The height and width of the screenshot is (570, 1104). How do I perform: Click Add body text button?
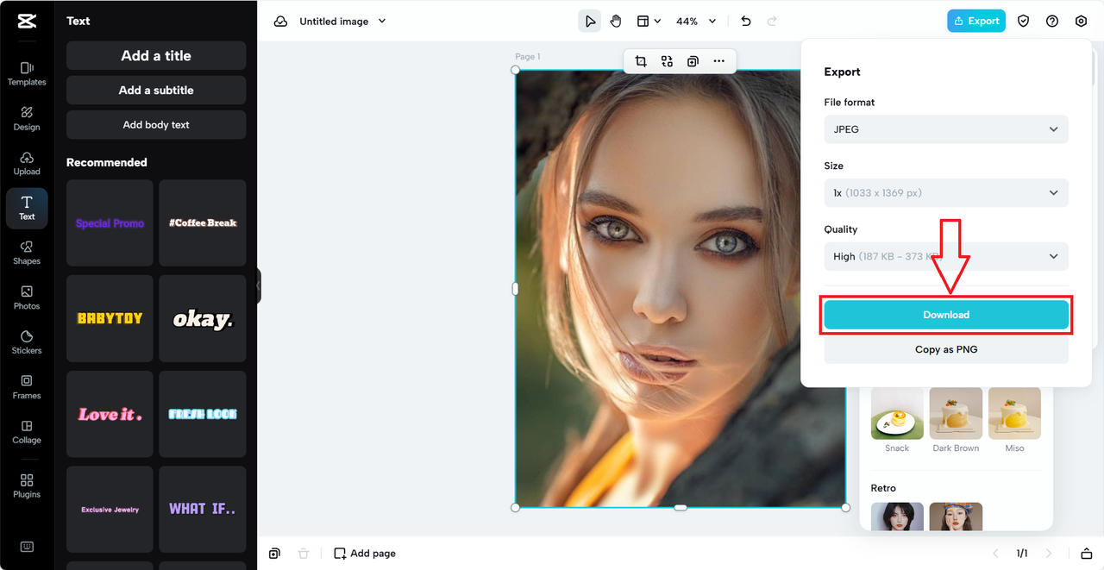[156, 125]
